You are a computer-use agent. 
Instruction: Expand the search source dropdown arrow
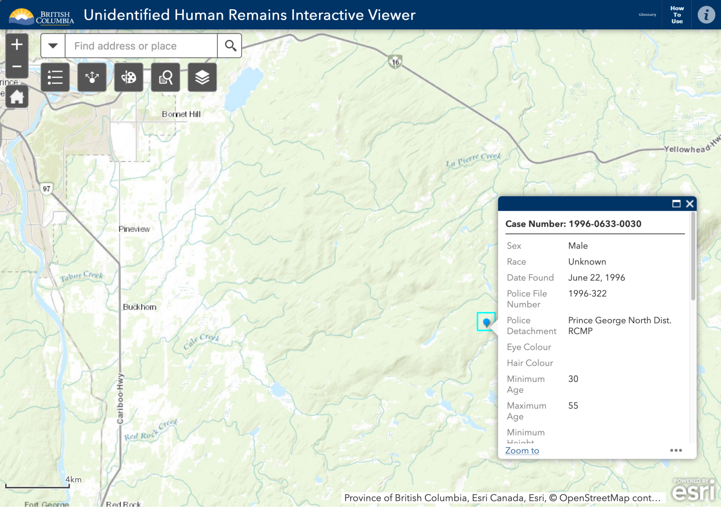(53, 45)
